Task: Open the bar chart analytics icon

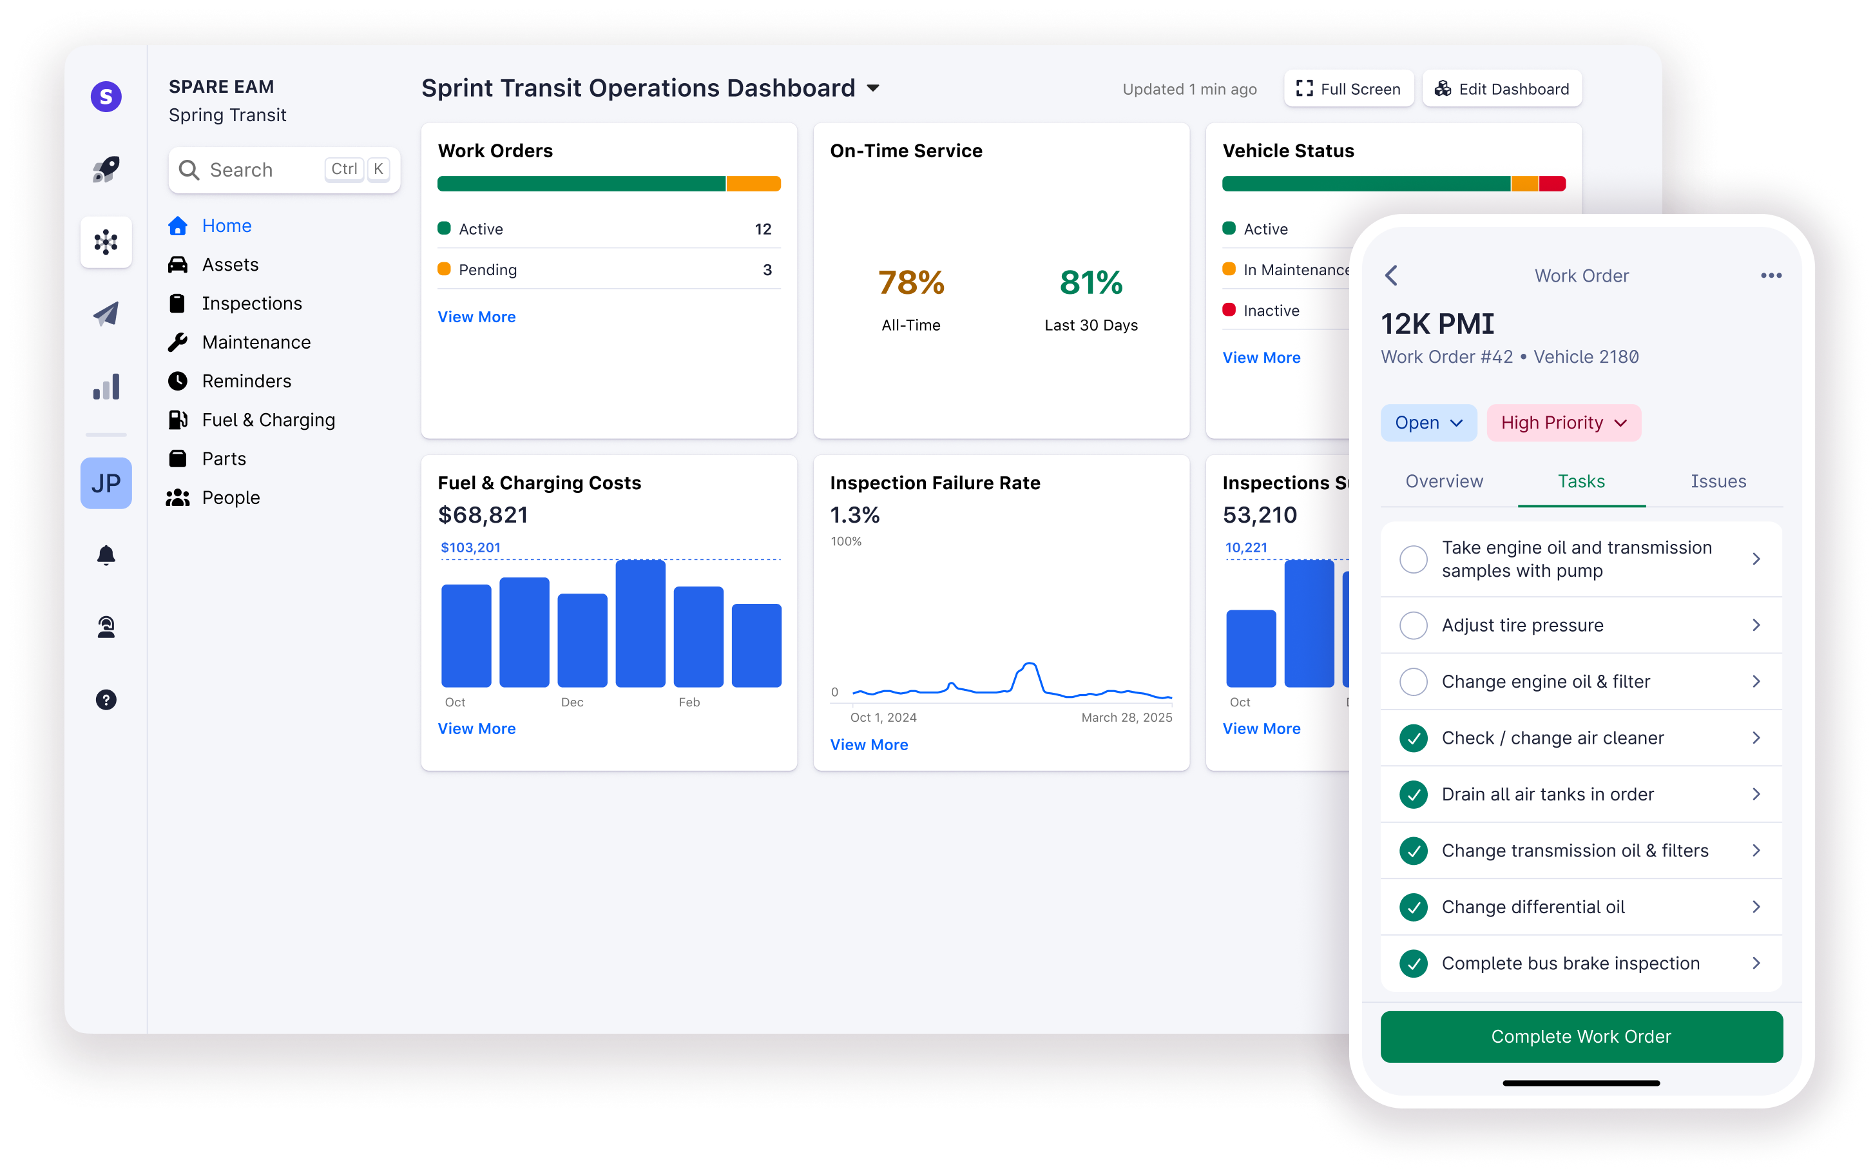Action: point(106,387)
